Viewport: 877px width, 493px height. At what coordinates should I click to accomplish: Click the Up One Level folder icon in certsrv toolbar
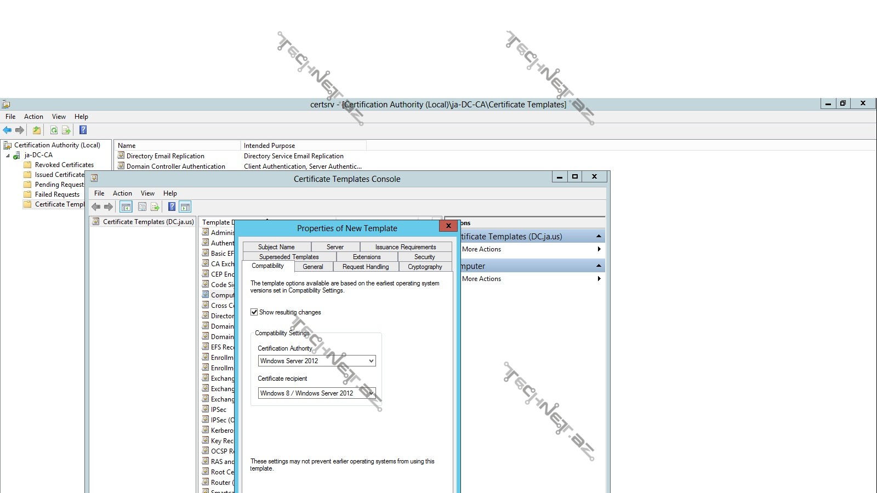click(x=37, y=130)
